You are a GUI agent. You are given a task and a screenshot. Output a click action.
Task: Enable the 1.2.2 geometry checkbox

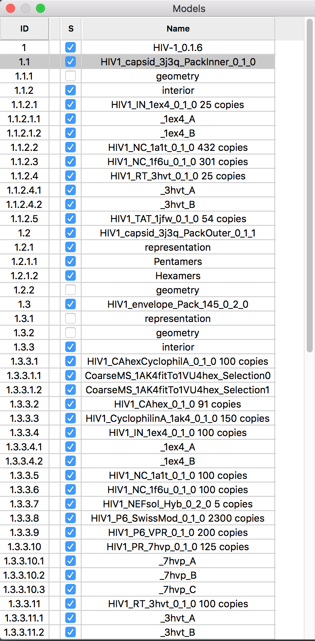tap(70, 290)
